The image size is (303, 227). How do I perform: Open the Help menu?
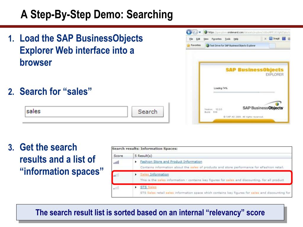(x=236, y=39)
